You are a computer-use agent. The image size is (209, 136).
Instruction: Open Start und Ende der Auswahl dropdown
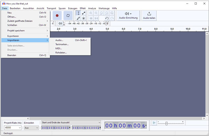(71, 122)
